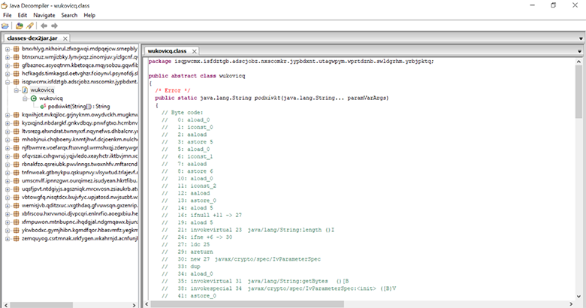
Task: Click the Search toolbar icon
Action: click(x=30, y=26)
